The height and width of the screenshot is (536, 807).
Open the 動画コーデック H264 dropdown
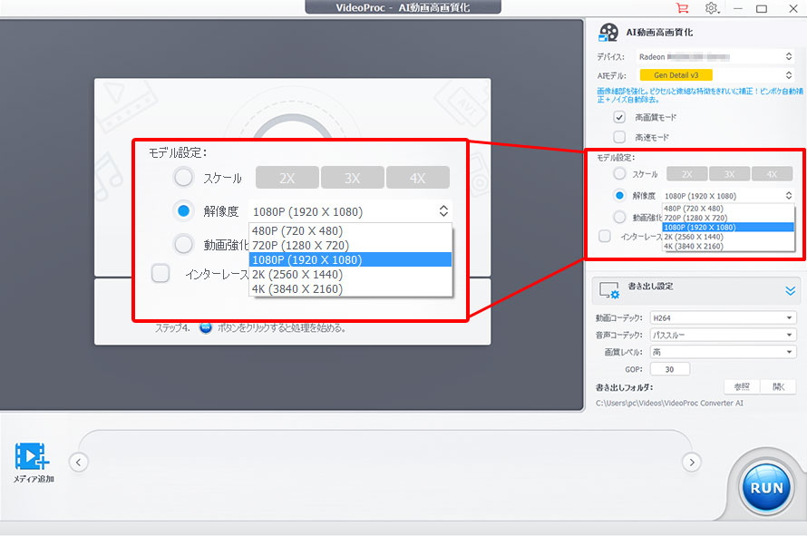tap(723, 318)
